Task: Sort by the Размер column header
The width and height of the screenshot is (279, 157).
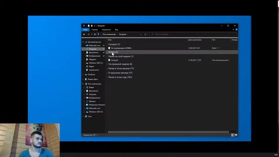Action: tap(235, 40)
